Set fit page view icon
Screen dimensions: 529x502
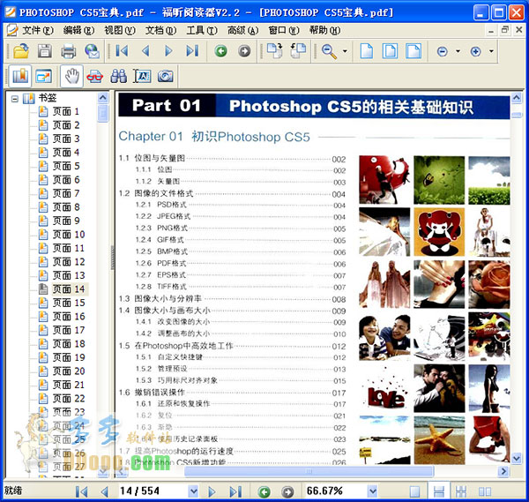coord(390,51)
